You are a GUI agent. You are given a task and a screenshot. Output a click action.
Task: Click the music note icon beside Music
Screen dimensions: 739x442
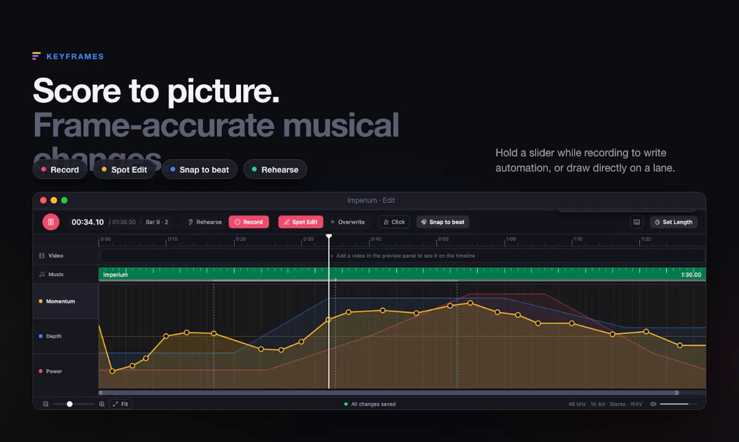(x=42, y=274)
